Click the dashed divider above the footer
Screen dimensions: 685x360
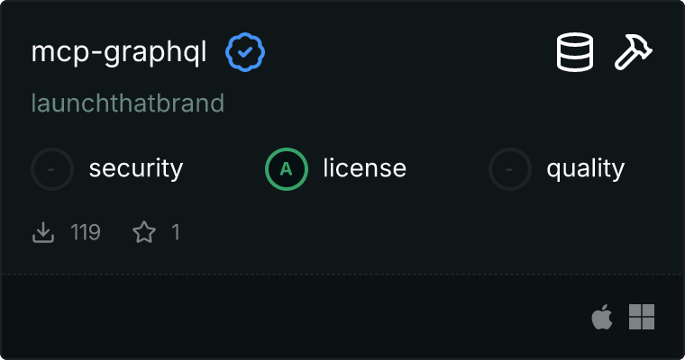coord(342,274)
